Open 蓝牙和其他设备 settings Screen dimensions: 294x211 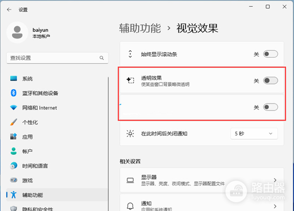(57, 93)
